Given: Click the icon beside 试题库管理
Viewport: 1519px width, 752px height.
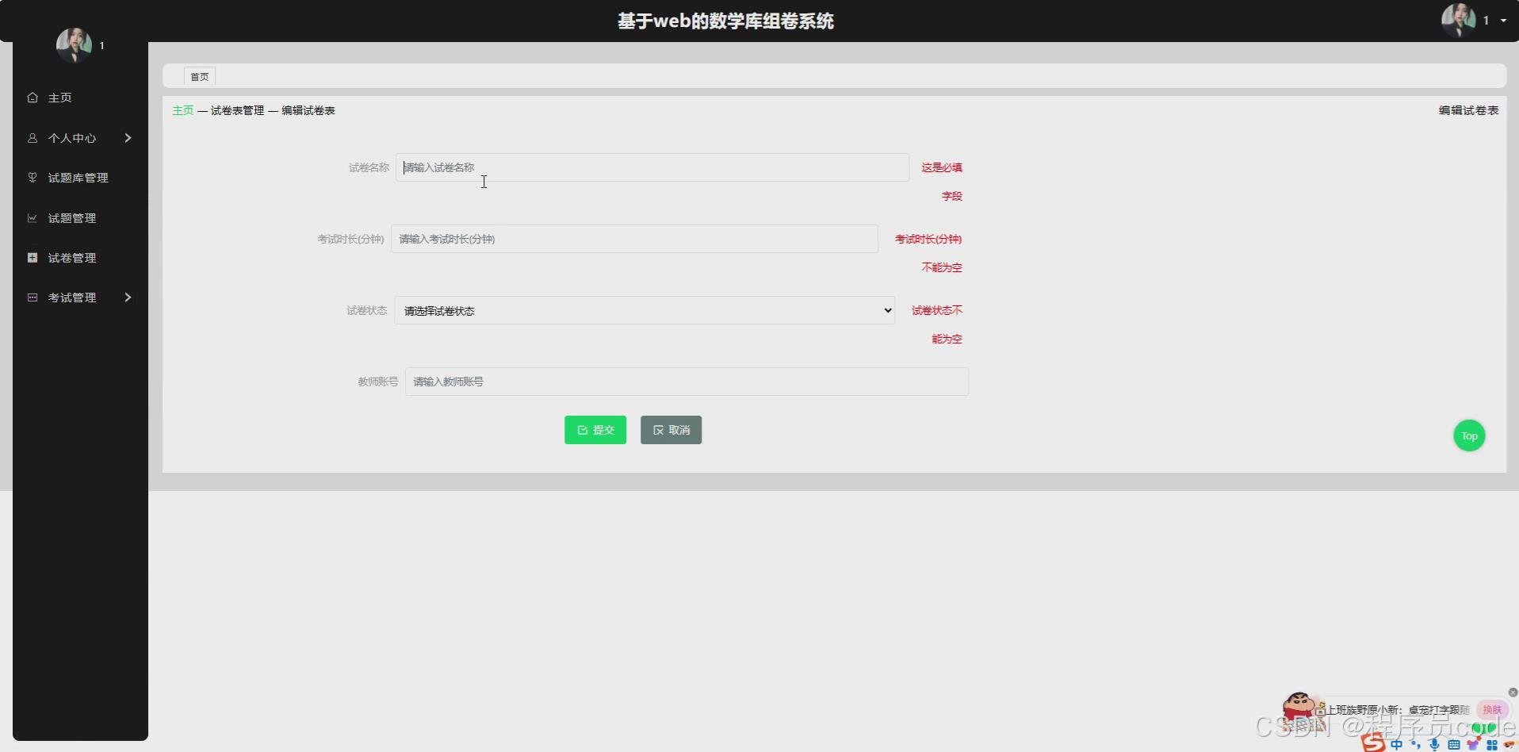Looking at the screenshot, I should tap(33, 178).
